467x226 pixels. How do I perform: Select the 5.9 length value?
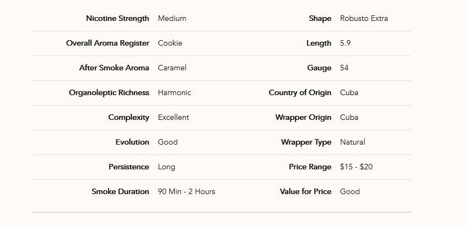point(345,43)
